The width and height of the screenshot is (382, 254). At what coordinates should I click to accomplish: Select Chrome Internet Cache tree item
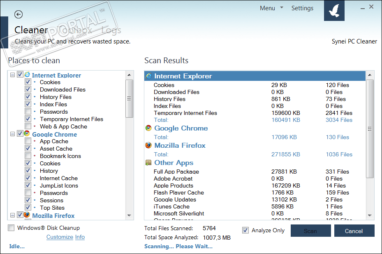coord(59,178)
